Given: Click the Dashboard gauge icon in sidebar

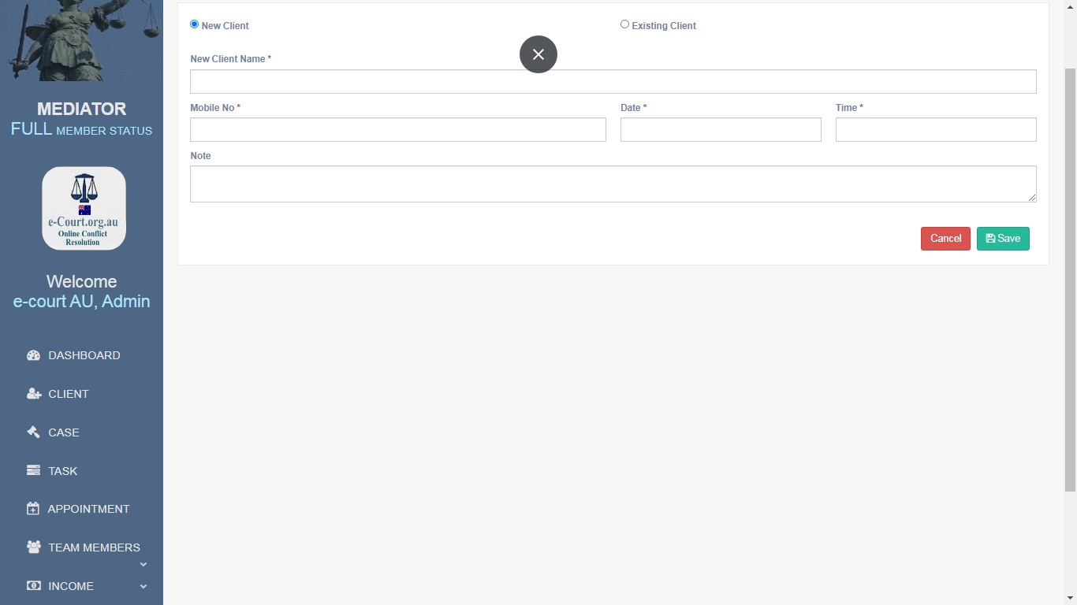Looking at the screenshot, I should tap(33, 355).
